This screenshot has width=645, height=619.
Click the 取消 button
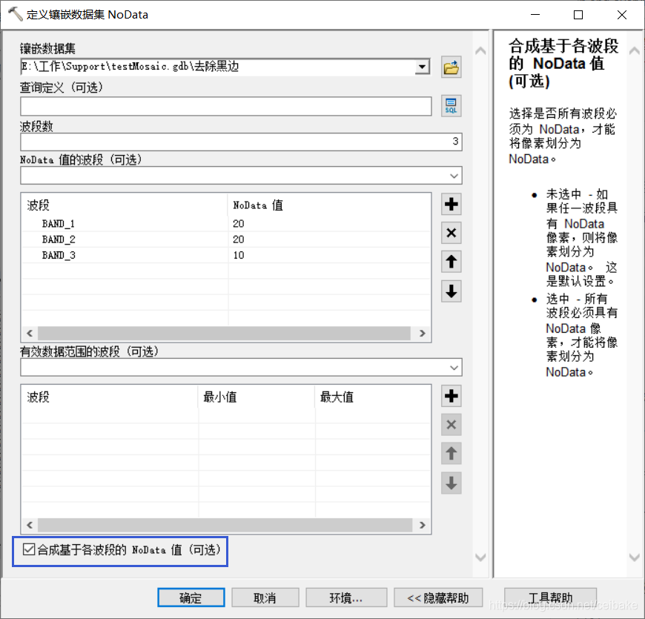click(x=265, y=598)
